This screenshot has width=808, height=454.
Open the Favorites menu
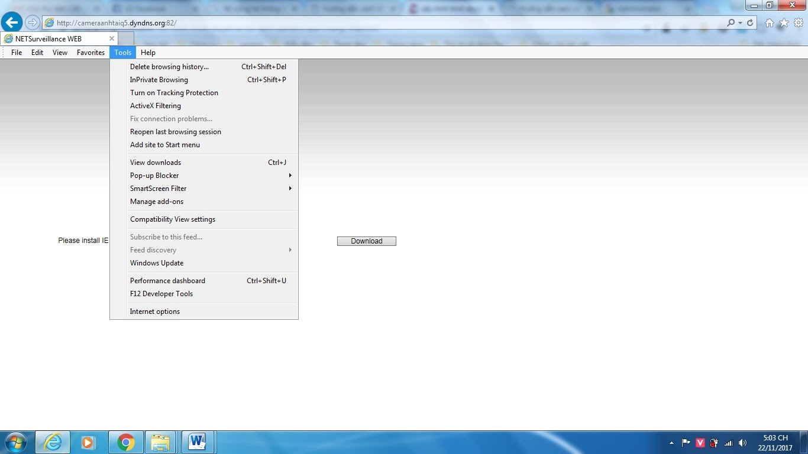[x=91, y=53]
